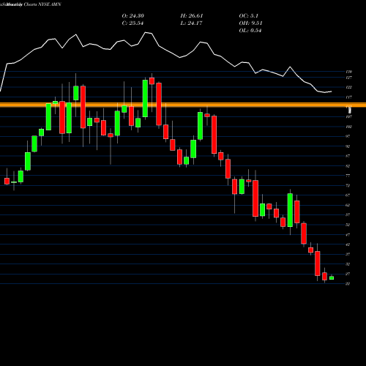
Task: Click the 97 price axis label
Action: [x=348, y=136]
